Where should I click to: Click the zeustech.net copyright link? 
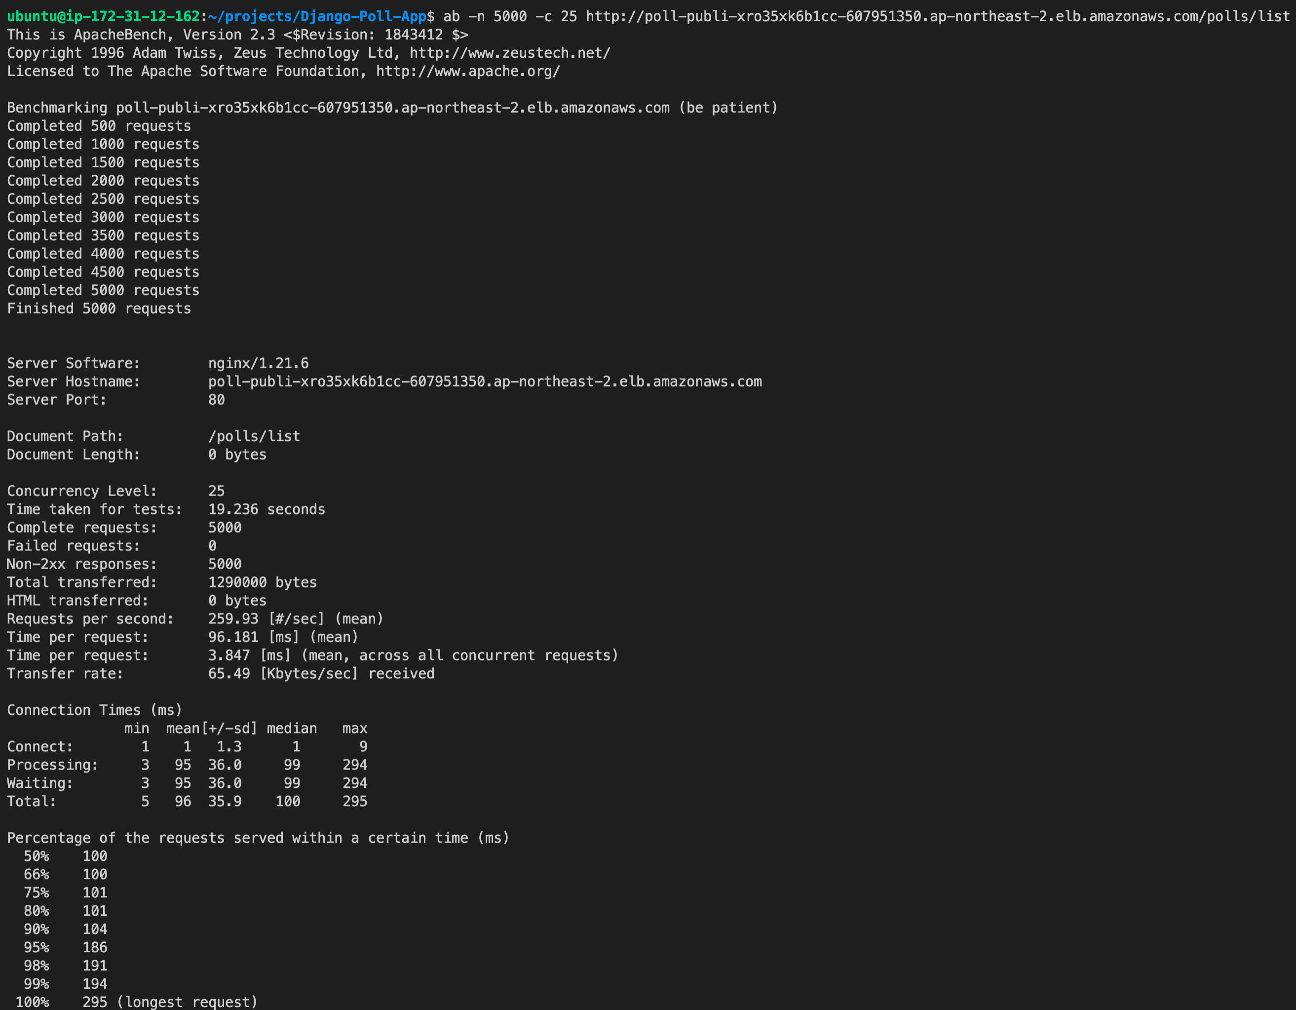coord(509,53)
